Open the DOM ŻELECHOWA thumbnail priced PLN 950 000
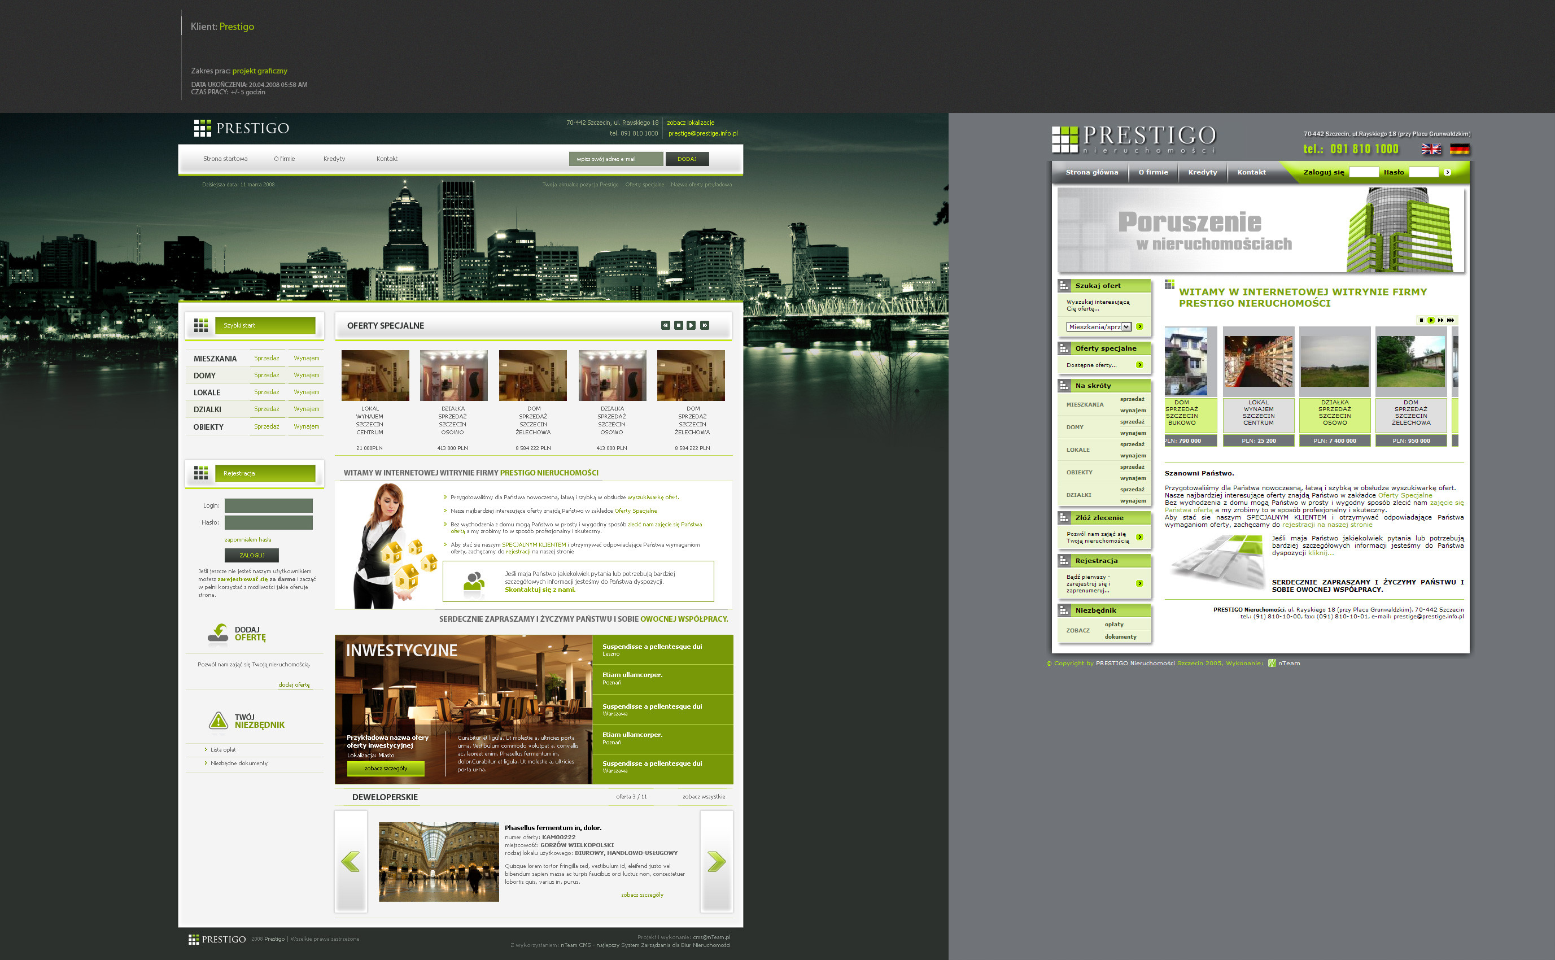This screenshot has width=1555, height=960. click(x=1410, y=362)
